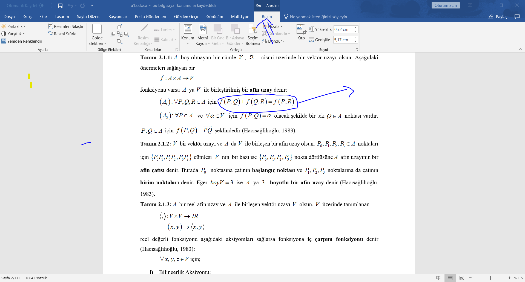The height and width of the screenshot is (282, 525).
Task: Open Boyut group dialog launcher
Action: 357,50
